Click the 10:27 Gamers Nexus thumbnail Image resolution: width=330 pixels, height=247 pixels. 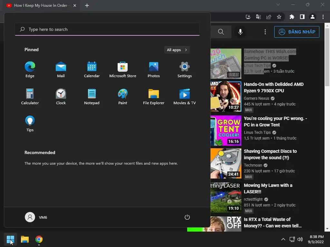pyautogui.click(x=226, y=96)
